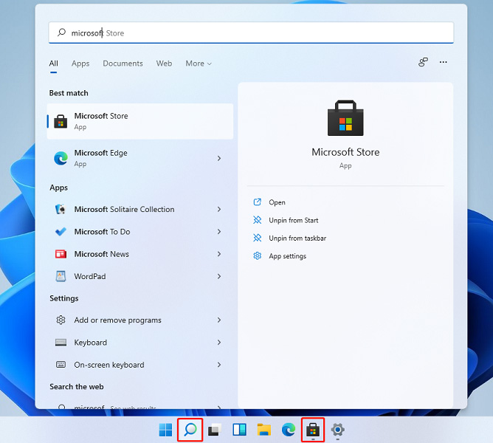Open File Explorer from the taskbar
This screenshot has width=493, height=443.
click(x=263, y=430)
